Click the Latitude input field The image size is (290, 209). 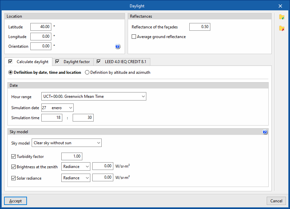point(41,27)
